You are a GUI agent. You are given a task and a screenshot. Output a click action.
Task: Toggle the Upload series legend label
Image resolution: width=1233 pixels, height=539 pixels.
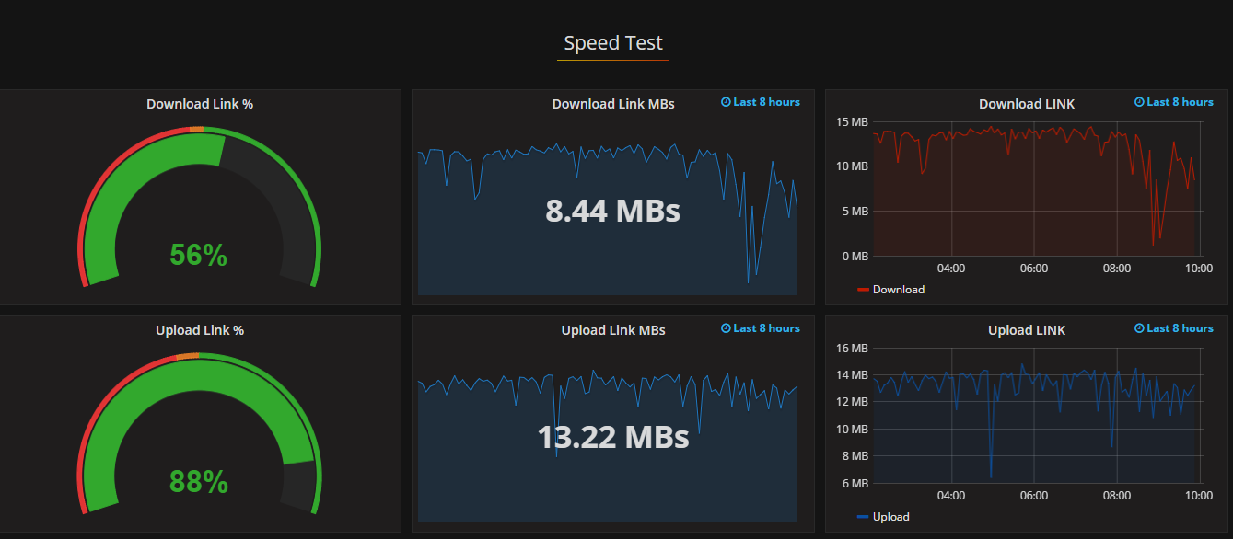(x=891, y=517)
